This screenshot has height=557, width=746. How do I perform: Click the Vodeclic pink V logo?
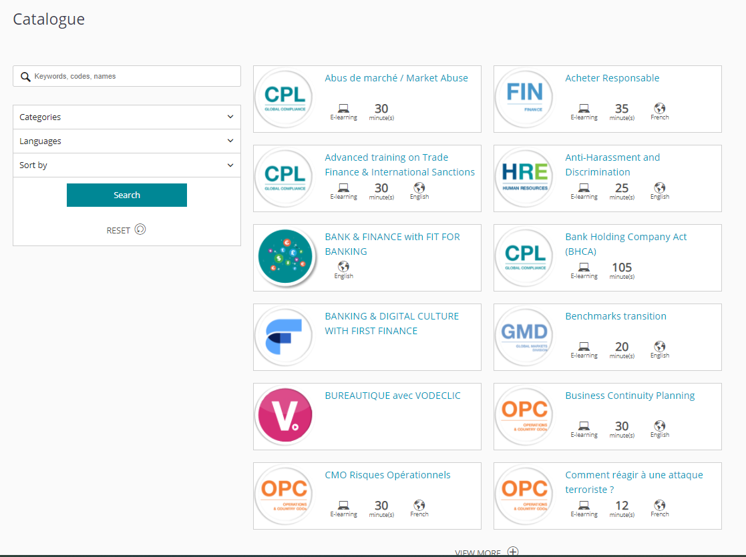coord(285,415)
